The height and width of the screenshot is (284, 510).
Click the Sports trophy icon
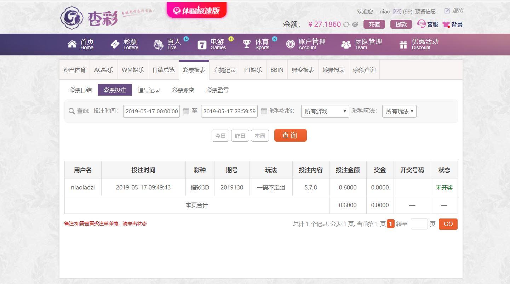247,44
